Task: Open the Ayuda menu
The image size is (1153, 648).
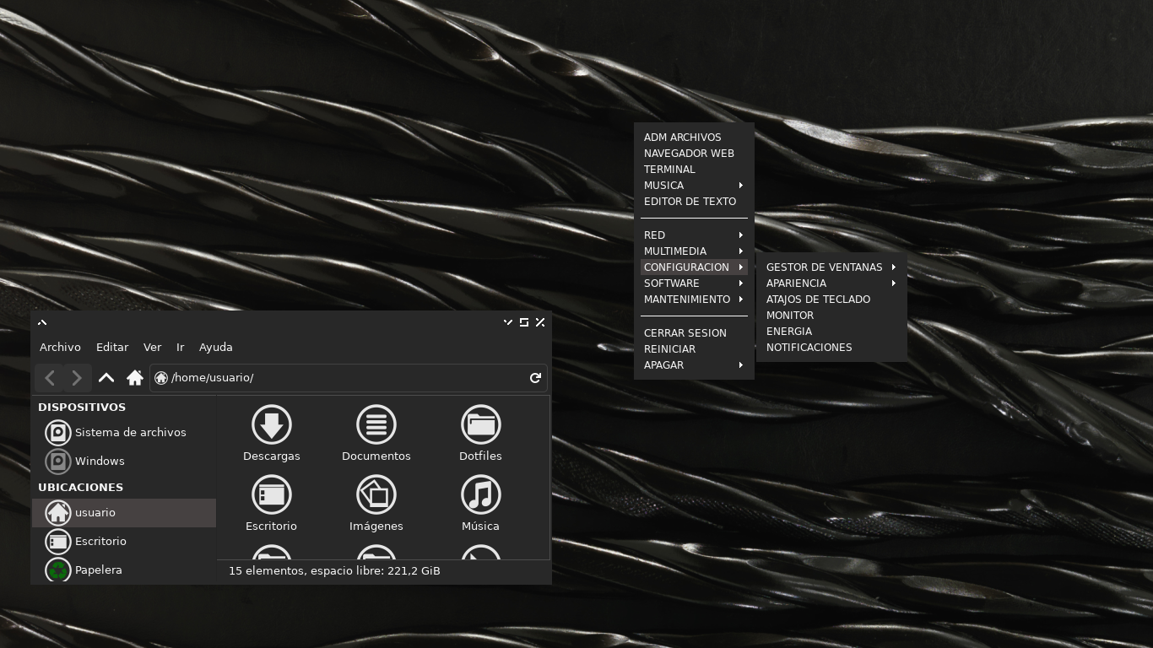Action: point(216,348)
